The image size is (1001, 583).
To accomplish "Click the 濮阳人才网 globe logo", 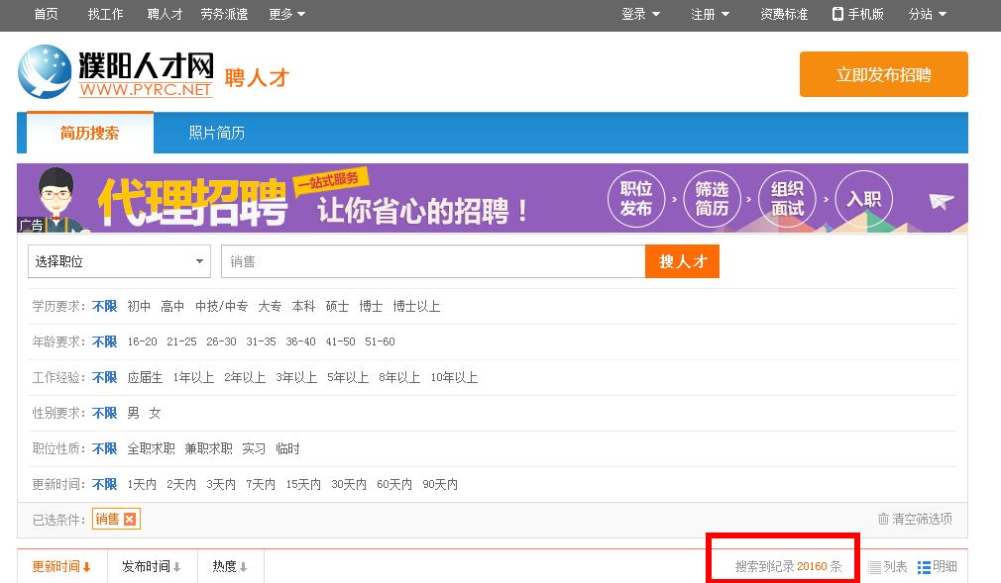I will [x=45, y=71].
